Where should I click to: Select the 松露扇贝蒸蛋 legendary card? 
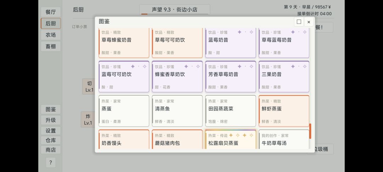[231, 139]
